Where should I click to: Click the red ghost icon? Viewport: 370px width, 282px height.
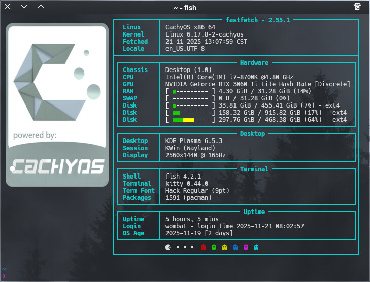tap(203, 248)
